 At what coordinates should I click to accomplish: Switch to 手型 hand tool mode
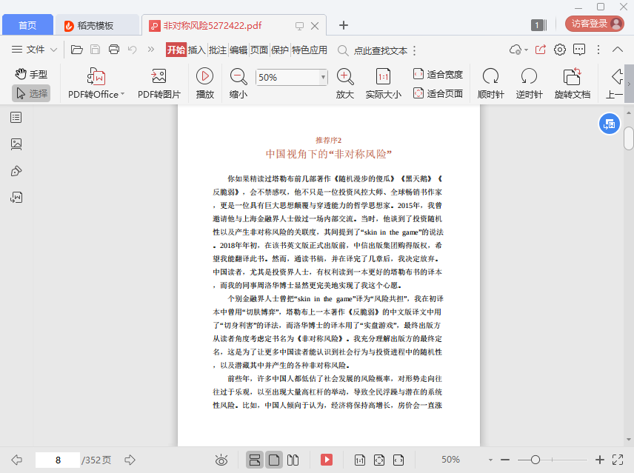click(x=31, y=74)
